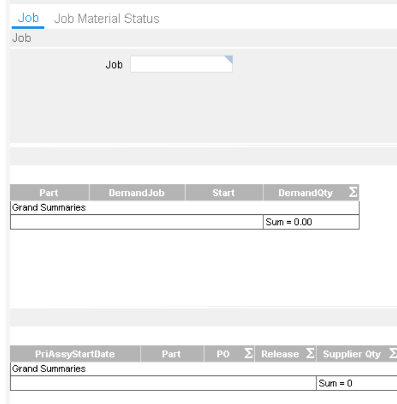Viewport: 397px width, 404px height.
Task: Focus the Job text input field
Action: (181, 65)
